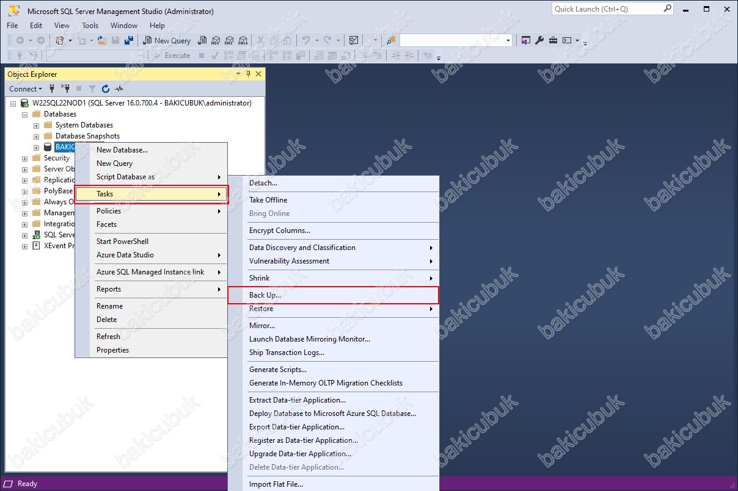This screenshot has width=738, height=491.
Task: Choose New Query from the context menu
Action: (151, 163)
